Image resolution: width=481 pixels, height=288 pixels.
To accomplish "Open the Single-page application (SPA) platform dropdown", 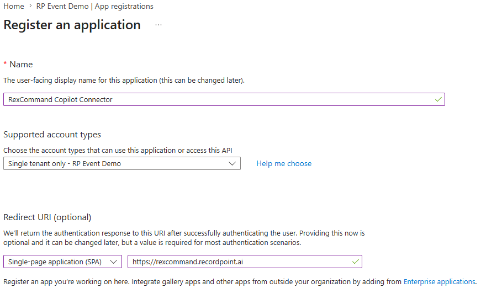I will pyautogui.click(x=62, y=262).
